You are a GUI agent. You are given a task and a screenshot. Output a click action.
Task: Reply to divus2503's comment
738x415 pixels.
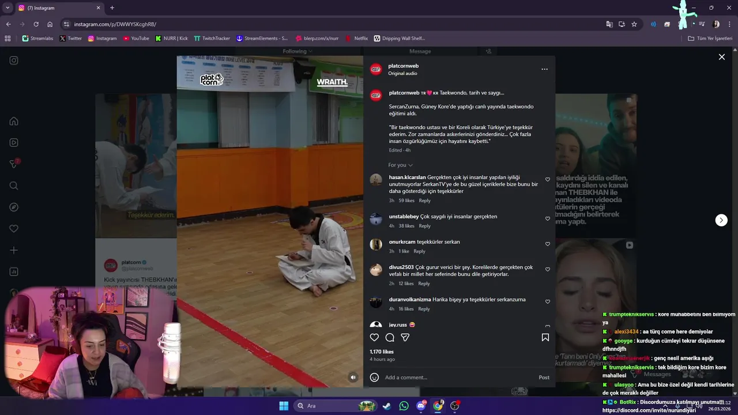[x=424, y=284]
